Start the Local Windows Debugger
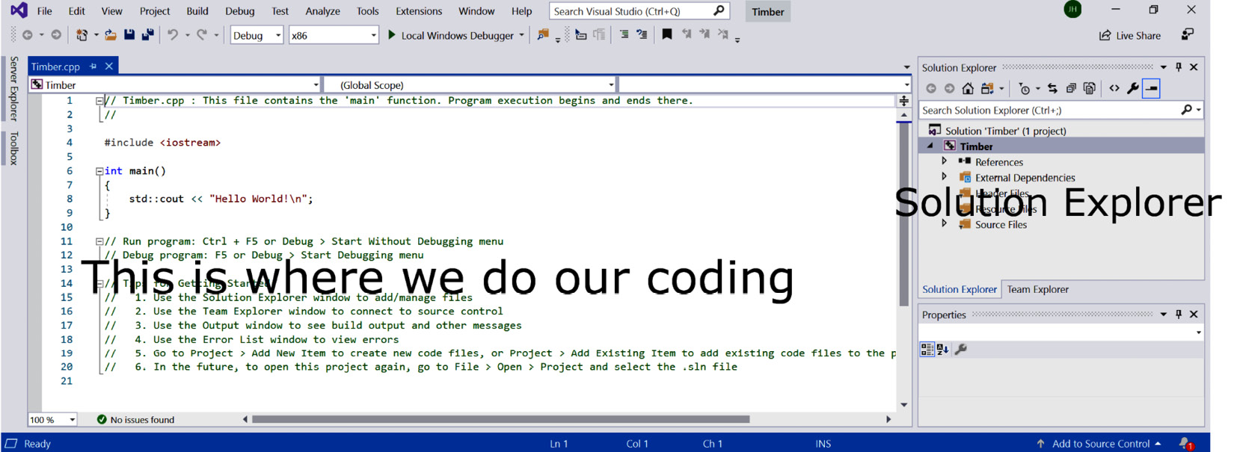The width and height of the screenshot is (1234, 452). tap(450, 35)
